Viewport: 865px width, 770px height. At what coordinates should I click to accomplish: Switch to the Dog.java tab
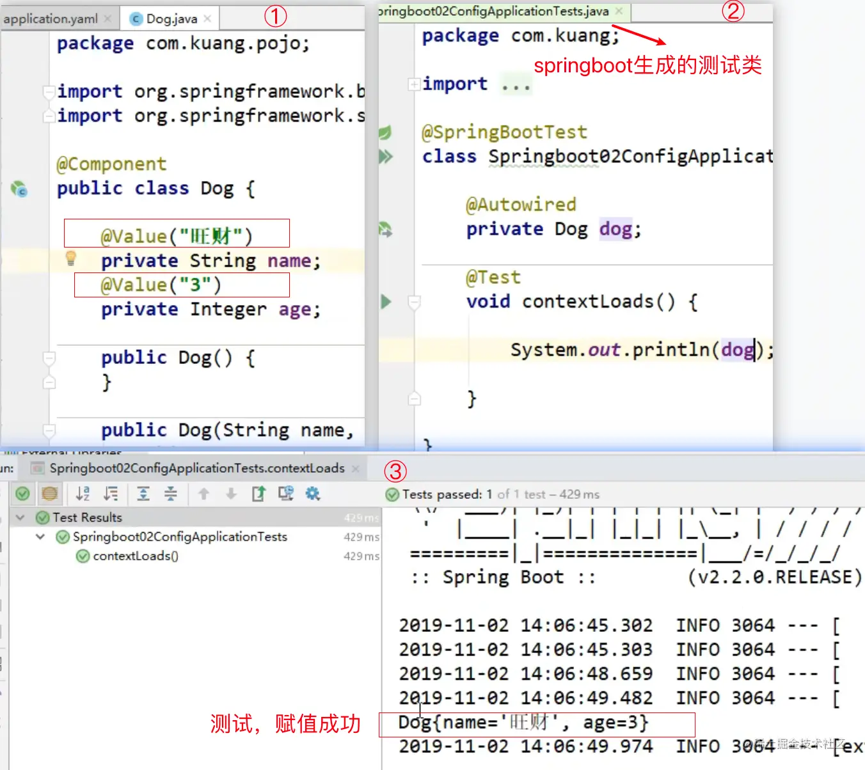[x=171, y=19]
